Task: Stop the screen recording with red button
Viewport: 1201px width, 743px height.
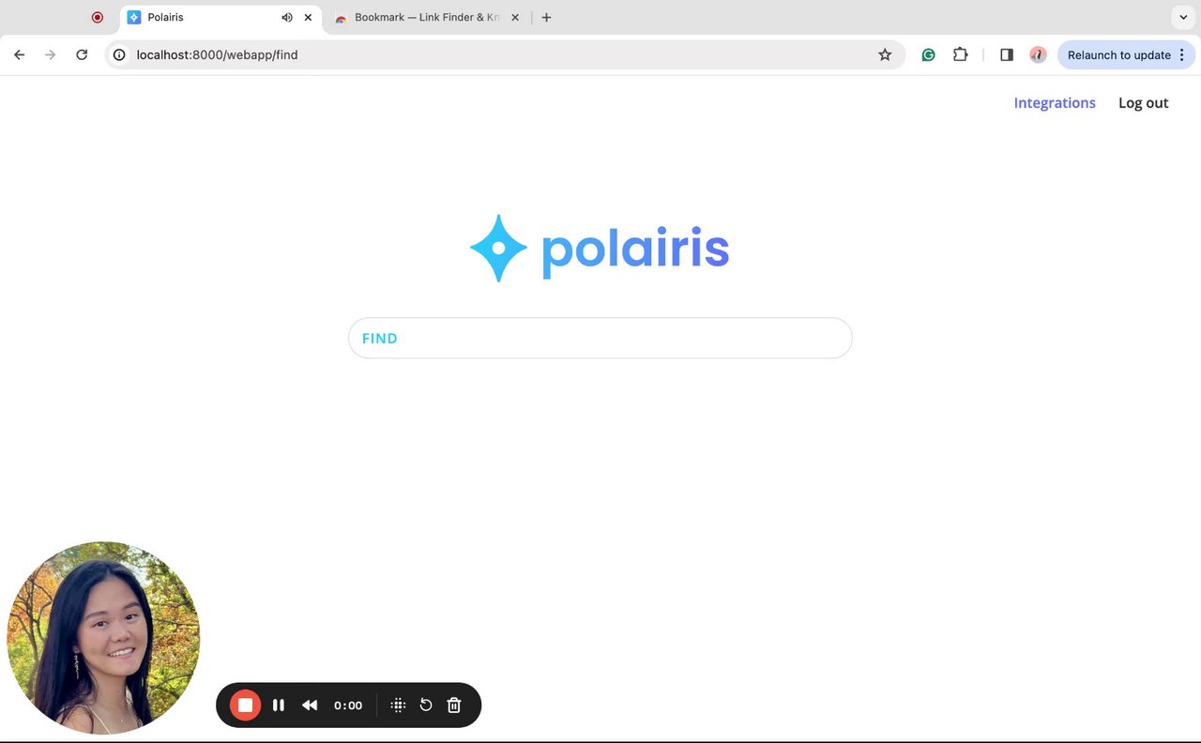Action: pyautogui.click(x=245, y=705)
